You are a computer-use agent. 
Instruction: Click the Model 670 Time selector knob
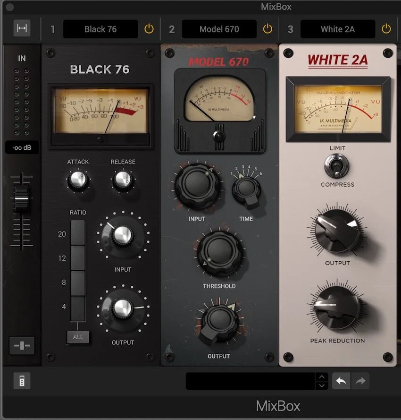[247, 190]
